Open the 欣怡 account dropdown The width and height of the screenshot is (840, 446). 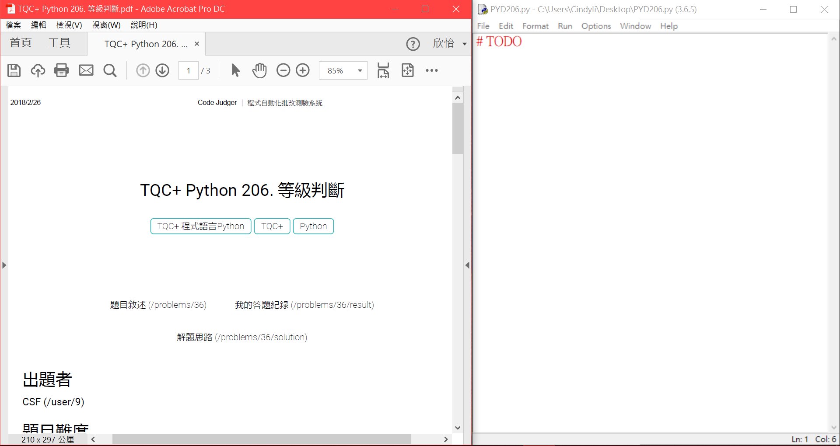tap(450, 43)
